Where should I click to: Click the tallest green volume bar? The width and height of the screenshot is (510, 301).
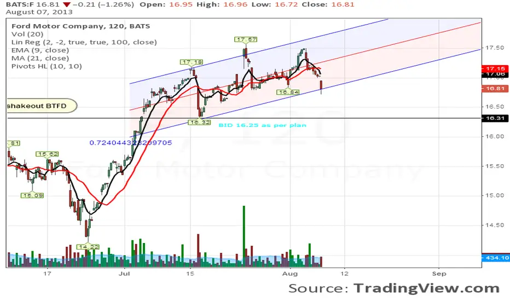pyautogui.click(x=244, y=236)
